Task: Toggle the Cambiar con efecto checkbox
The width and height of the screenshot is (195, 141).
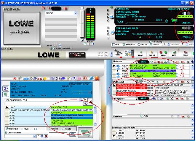Action: (53, 48)
